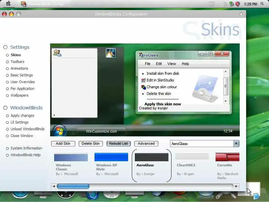Viewport: 269px width, 202px height.
Task: Click the Advanced button
Action: click(146, 144)
